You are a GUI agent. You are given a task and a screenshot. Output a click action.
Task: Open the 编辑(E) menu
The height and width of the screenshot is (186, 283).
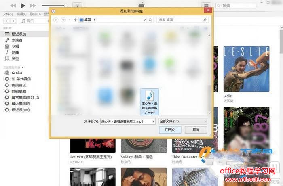point(21,14)
